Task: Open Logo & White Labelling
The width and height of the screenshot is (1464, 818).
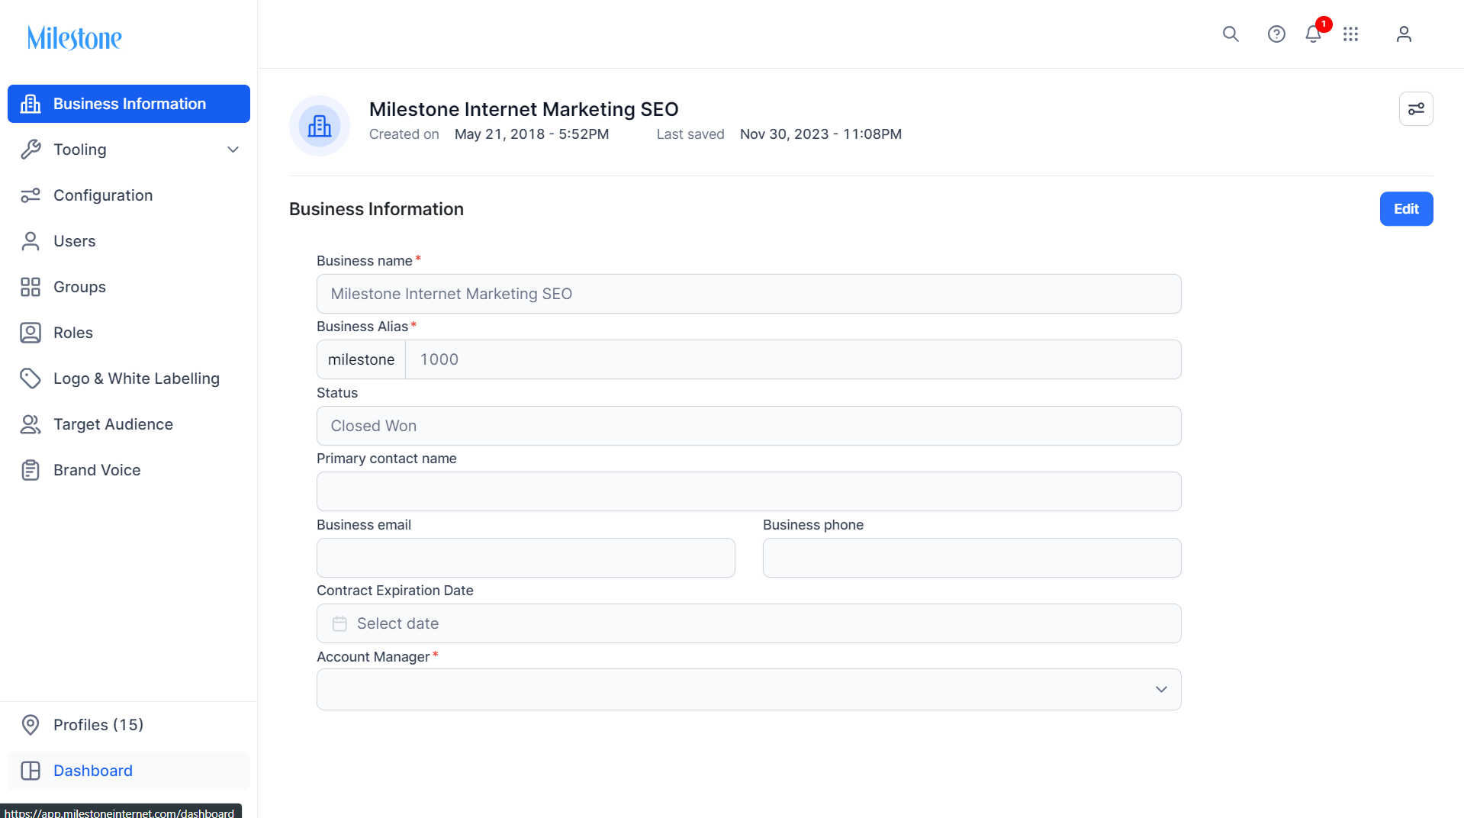Action: (x=129, y=378)
